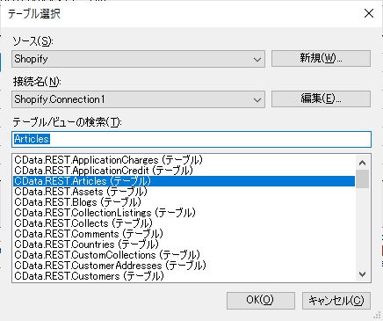Select CData.REST.Collects in the list
The width and height of the screenshot is (383, 321).
pos(184,223)
